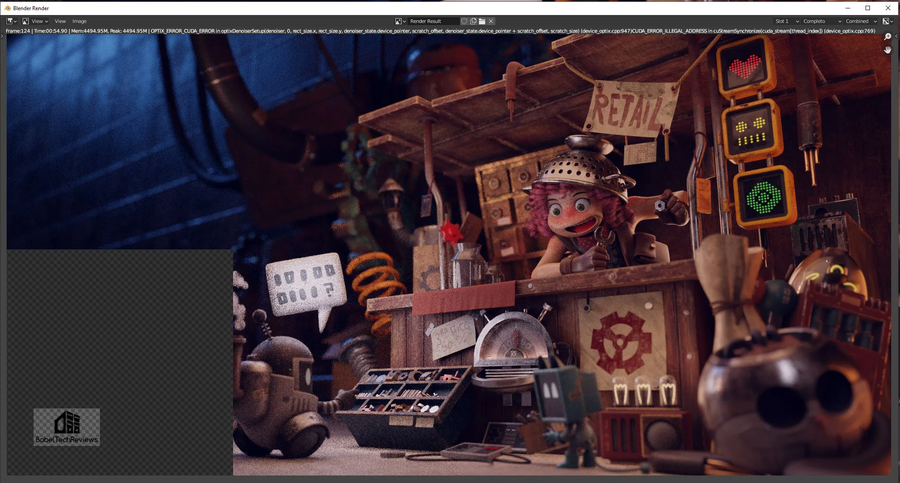Click the OPTIX_ERROR_CUDA_ERROR status text
The width and height of the screenshot is (900, 483).
(x=183, y=31)
